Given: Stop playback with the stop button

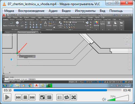Looking at the screenshot, I should coord(25,97).
